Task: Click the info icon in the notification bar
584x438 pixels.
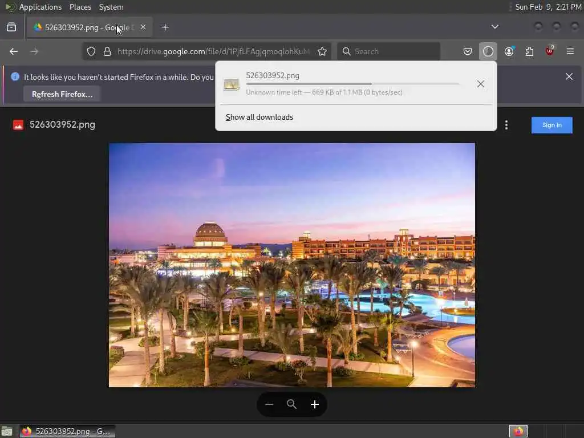Action: pyautogui.click(x=15, y=77)
